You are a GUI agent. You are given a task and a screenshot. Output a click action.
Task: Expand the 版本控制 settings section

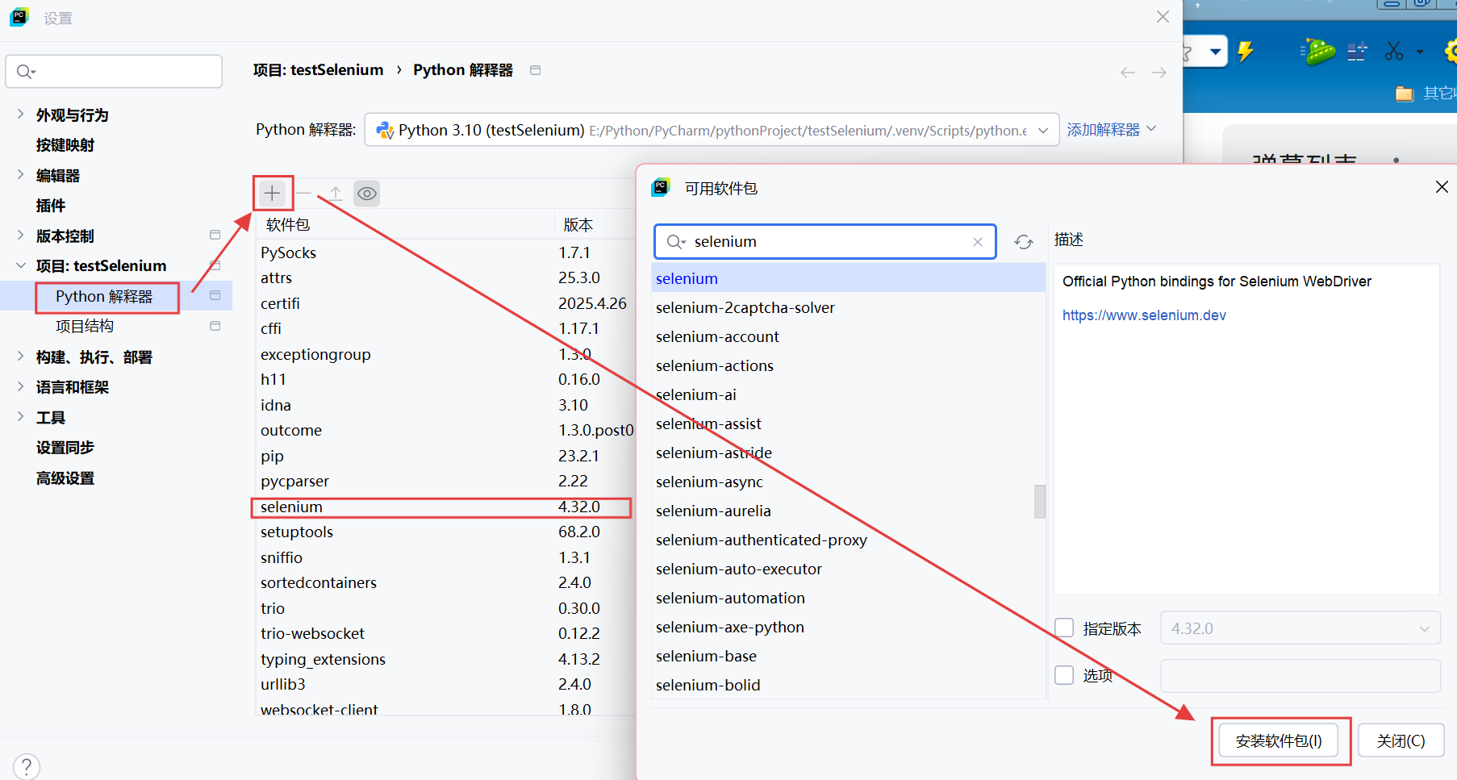(20, 236)
